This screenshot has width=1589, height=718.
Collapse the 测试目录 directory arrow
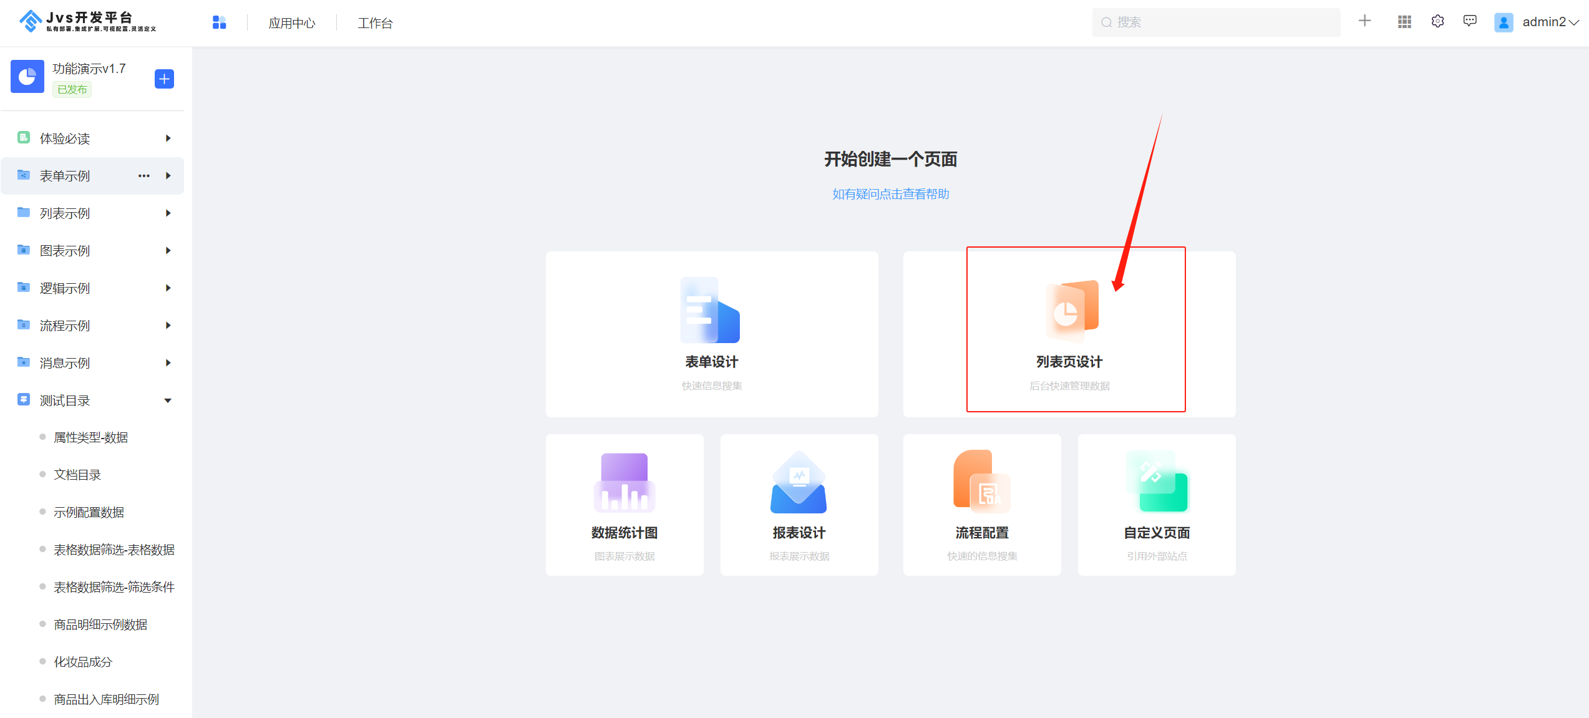pyautogui.click(x=168, y=400)
